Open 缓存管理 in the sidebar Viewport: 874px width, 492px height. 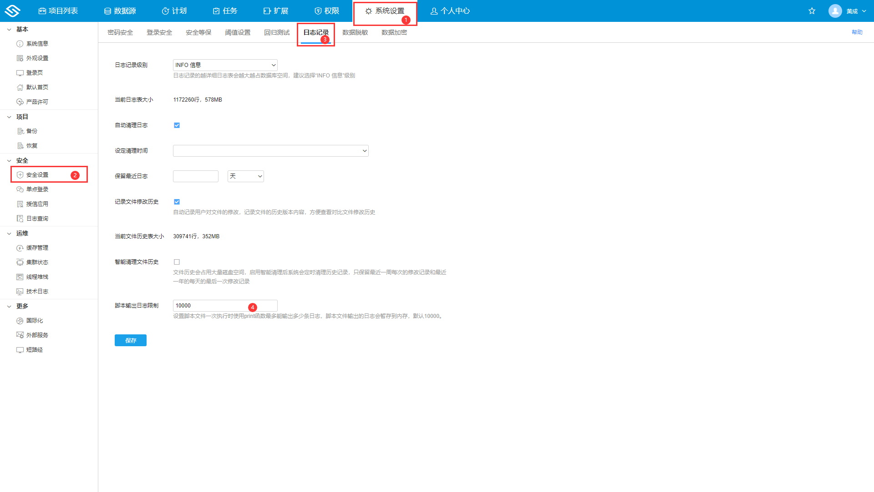click(37, 248)
